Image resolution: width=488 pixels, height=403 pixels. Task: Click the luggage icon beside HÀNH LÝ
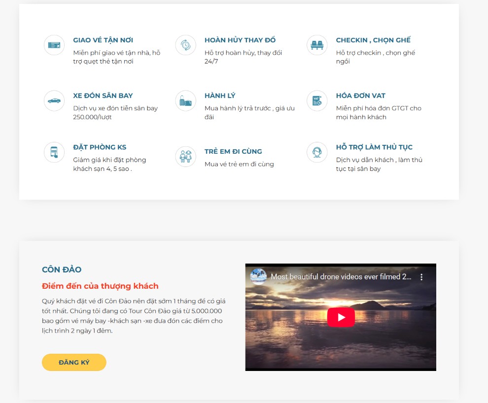[x=185, y=101]
